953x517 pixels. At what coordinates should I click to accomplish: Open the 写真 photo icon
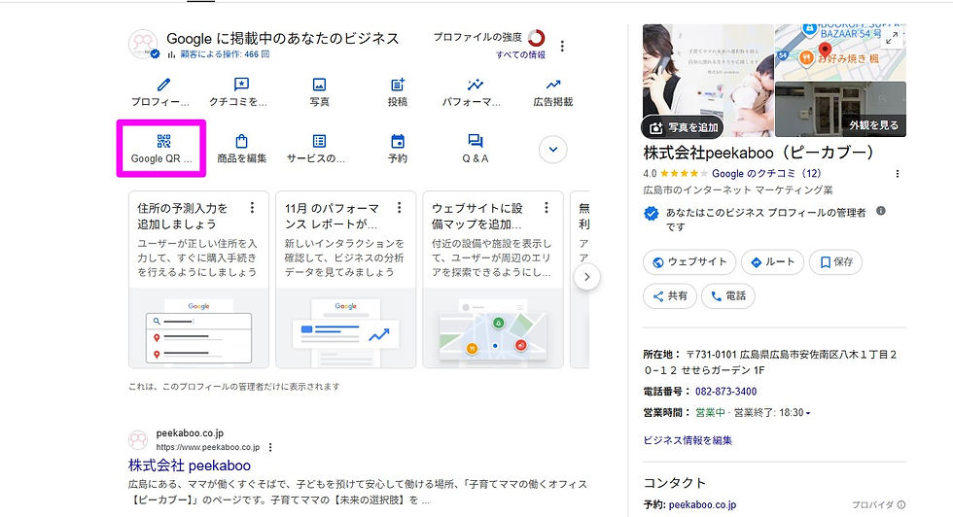(319, 85)
